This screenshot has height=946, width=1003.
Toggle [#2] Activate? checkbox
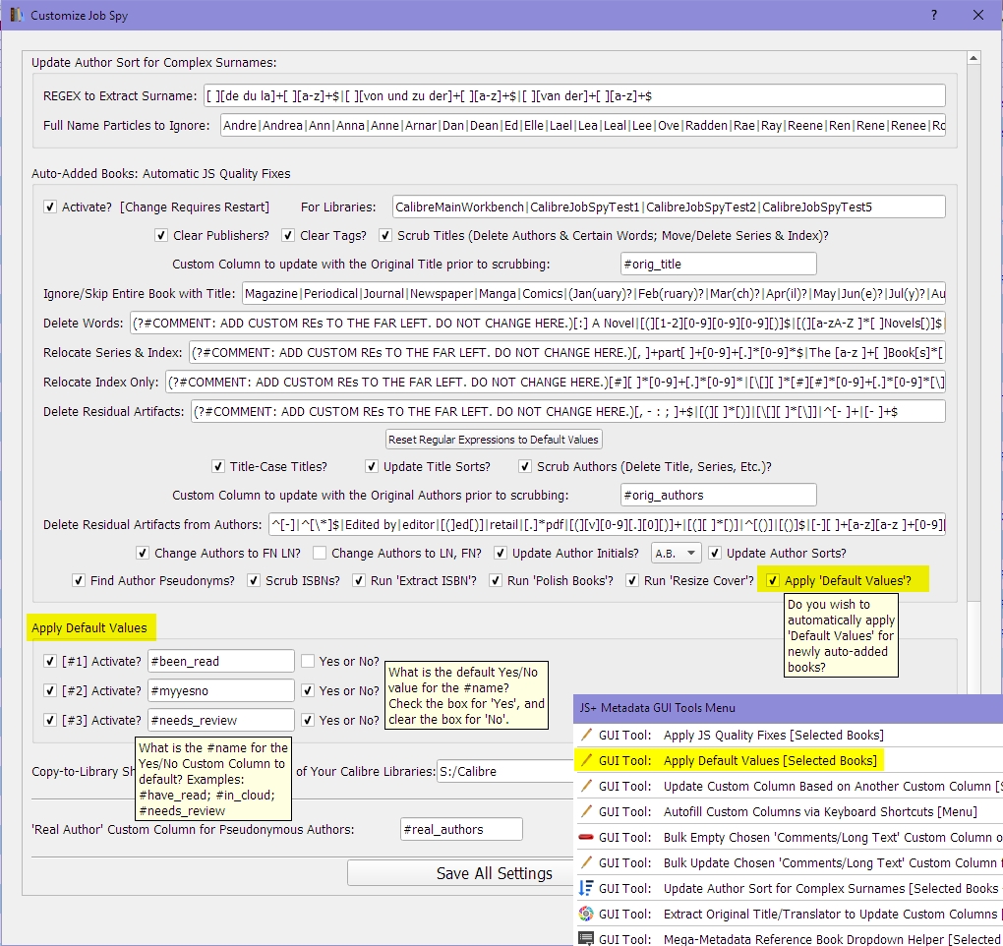pyautogui.click(x=50, y=690)
